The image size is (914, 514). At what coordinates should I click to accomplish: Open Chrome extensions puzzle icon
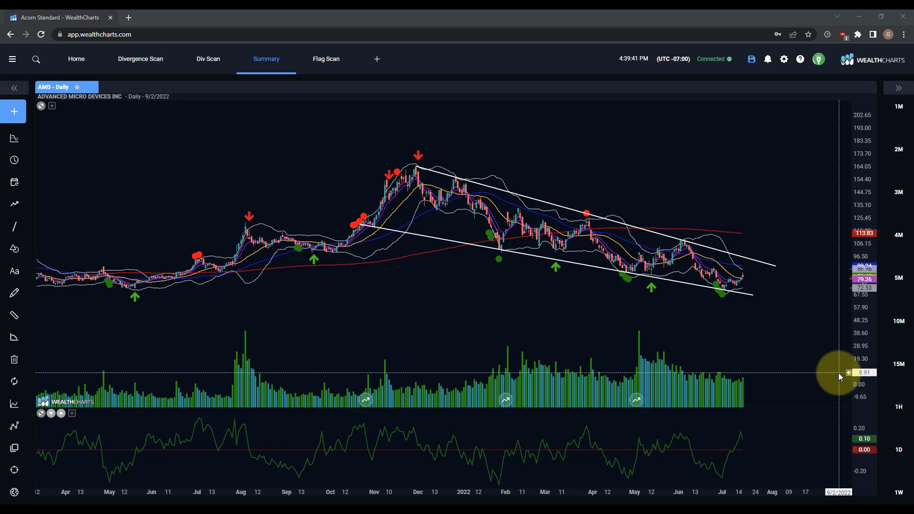click(x=858, y=34)
